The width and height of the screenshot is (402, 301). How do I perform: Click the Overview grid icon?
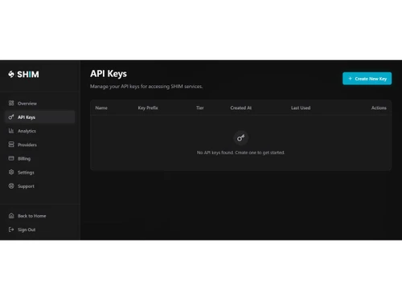(x=11, y=103)
